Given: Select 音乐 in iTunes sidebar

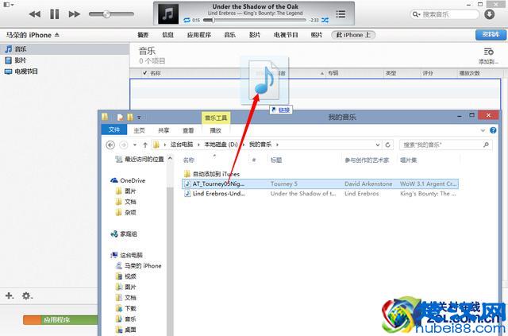Looking at the screenshot, I should [65, 49].
